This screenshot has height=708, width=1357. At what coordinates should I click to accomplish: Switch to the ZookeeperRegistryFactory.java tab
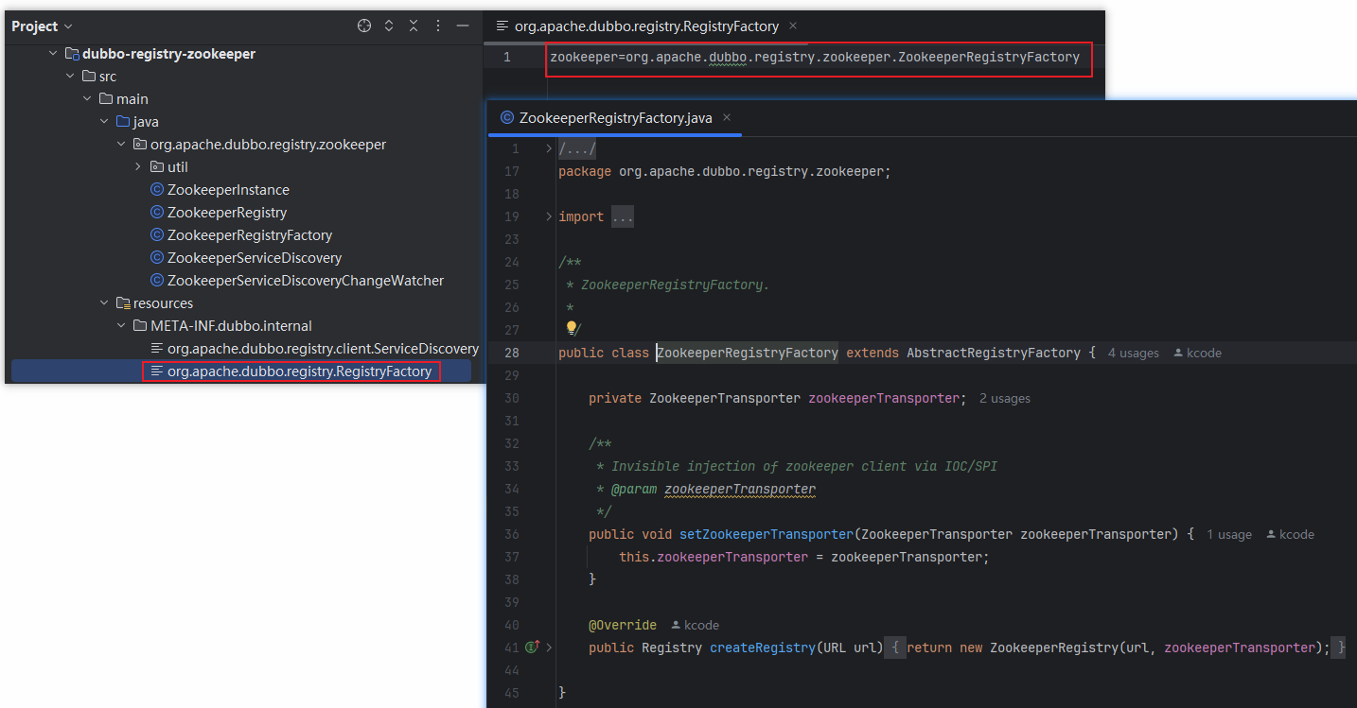[x=615, y=118]
